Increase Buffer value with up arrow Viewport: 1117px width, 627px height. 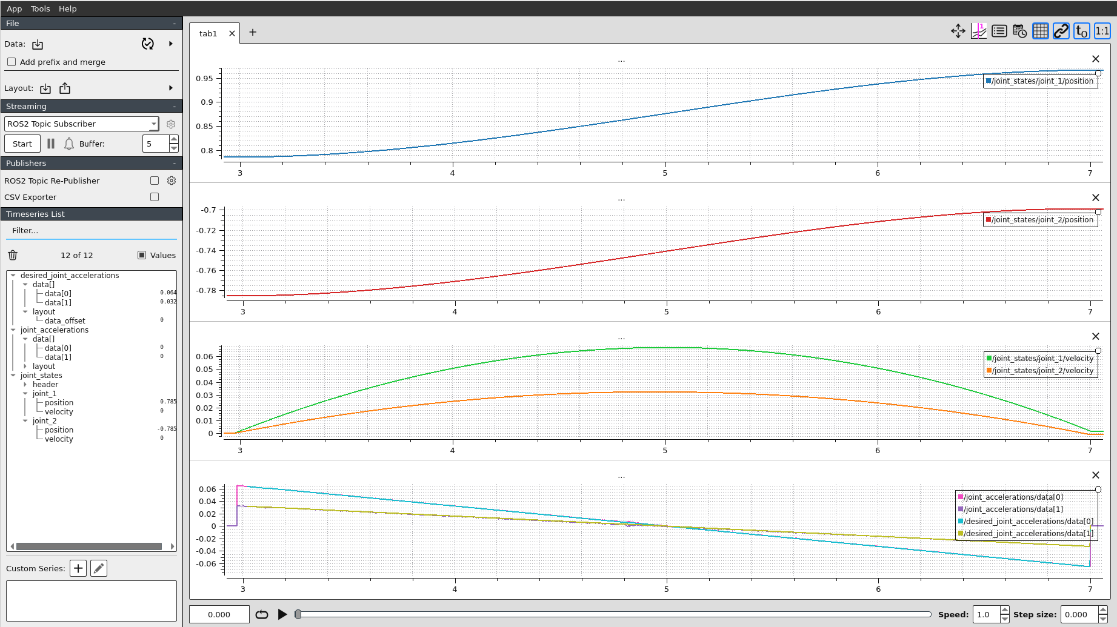click(x=174, y=139)
